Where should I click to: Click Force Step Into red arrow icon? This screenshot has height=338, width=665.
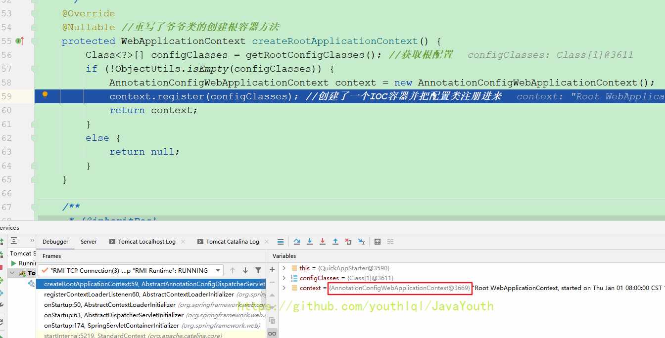coord(323,242)
